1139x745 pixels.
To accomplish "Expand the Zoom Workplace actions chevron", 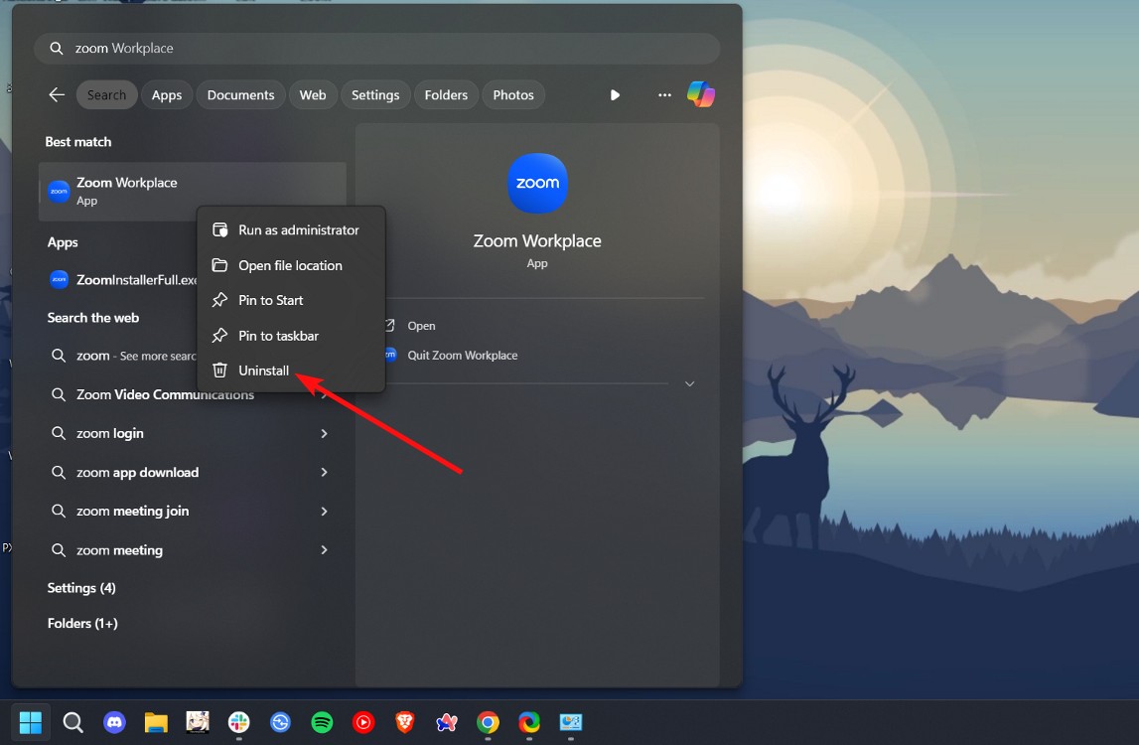I will pyautogui.click(x=689, y=382).
